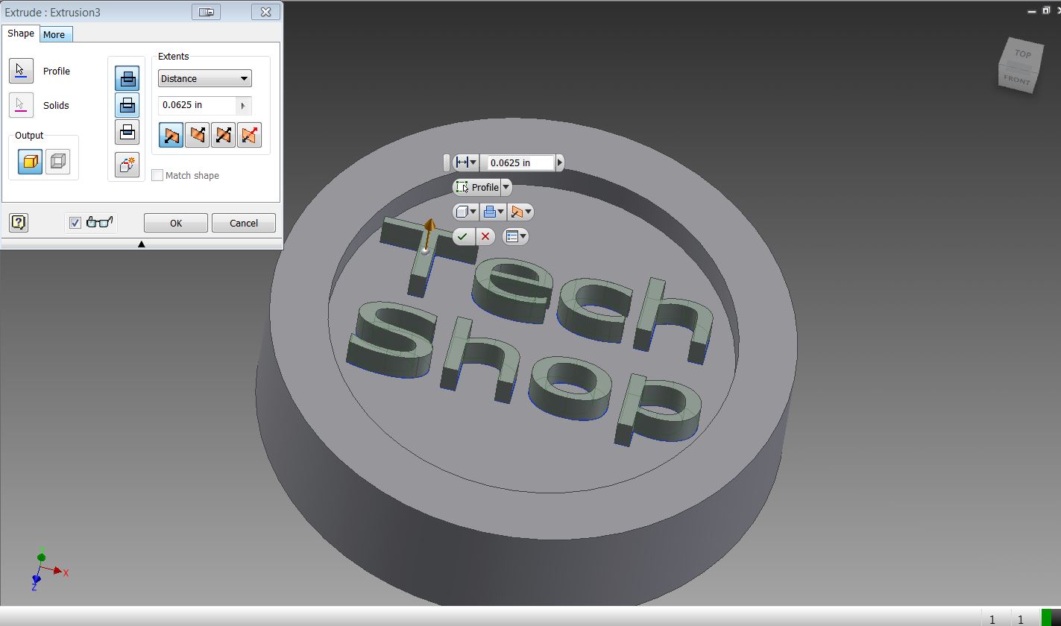Collapse the dialog using bottom triangle
Screen dimensions: 1061x626
(x=141, y=244)
